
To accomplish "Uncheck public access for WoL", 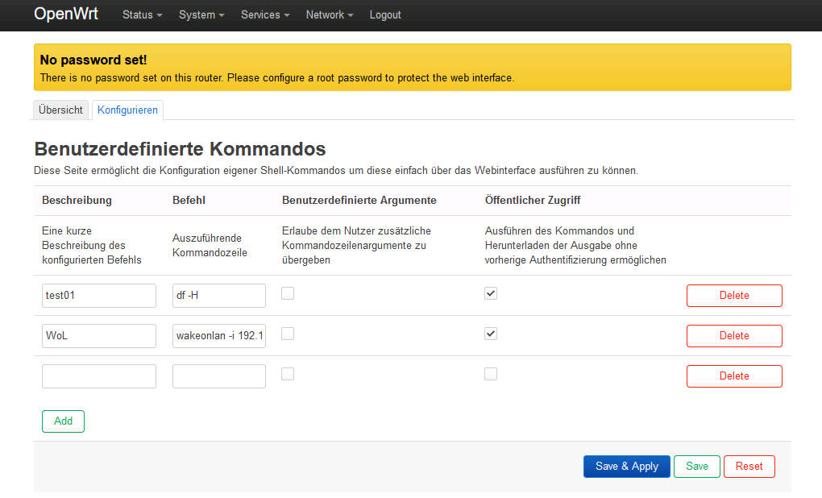I will click(x=491, y=334).
